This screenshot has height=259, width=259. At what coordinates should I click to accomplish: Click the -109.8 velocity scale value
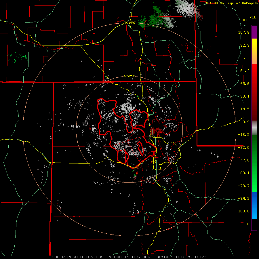243,211
